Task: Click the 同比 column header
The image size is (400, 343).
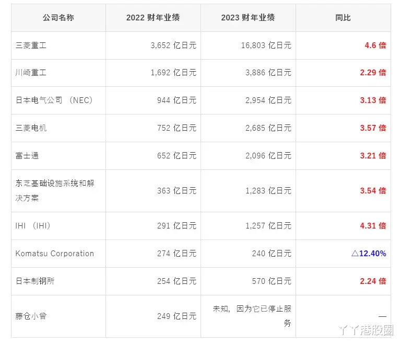Action: point(343,18)
